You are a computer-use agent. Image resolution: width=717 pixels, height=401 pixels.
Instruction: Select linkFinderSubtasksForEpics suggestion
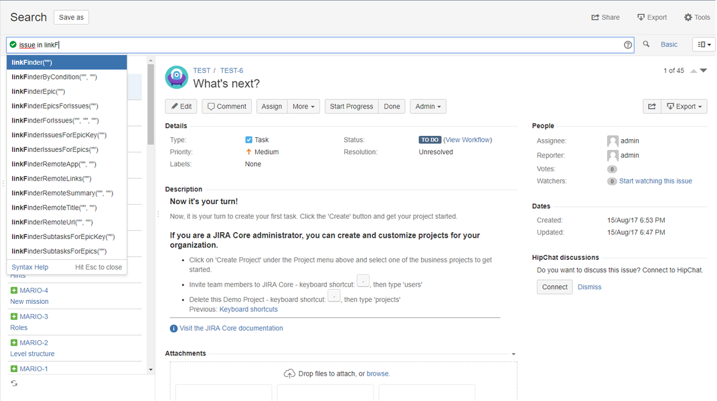pos(67,251)
